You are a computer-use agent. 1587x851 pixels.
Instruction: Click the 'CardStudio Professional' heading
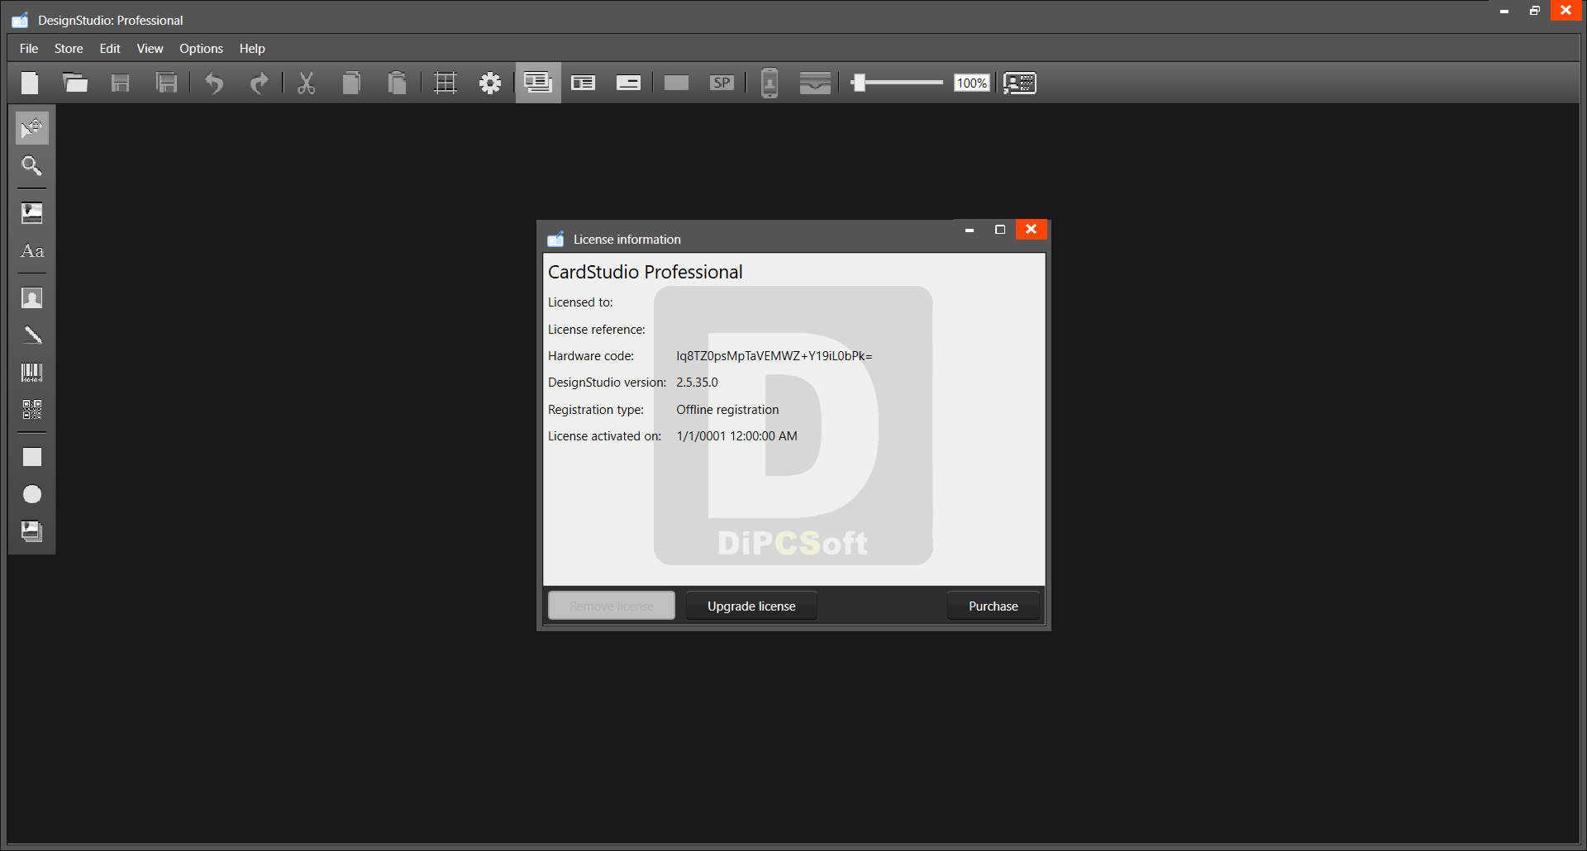645,272
